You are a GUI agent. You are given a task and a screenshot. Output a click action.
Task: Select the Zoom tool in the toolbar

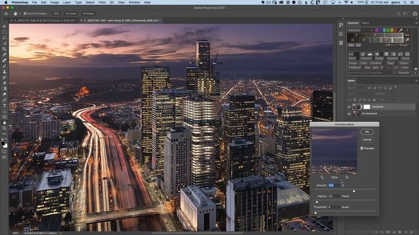(x=5, y=128)
